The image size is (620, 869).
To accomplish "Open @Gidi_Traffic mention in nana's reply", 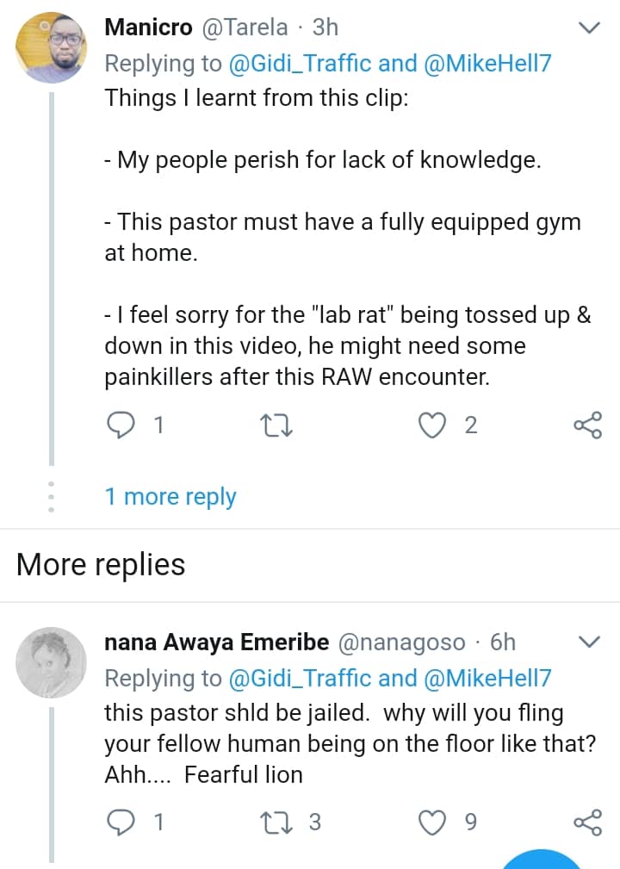I will (301, 679).
